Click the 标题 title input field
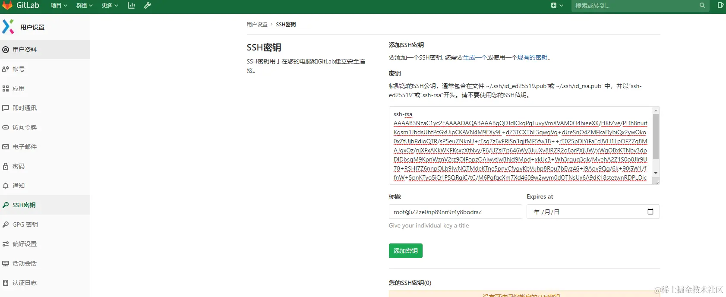The height and width of the screenshot is (297, 726). click(455, 212)
